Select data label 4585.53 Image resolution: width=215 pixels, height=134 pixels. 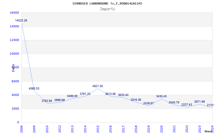tap(34, 88)
